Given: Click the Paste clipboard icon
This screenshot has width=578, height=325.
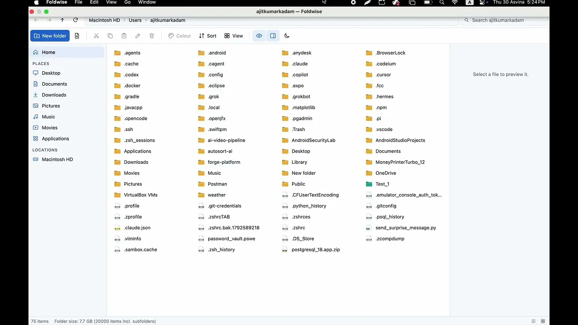Looking at the screenshot, I should coord(124,36).
